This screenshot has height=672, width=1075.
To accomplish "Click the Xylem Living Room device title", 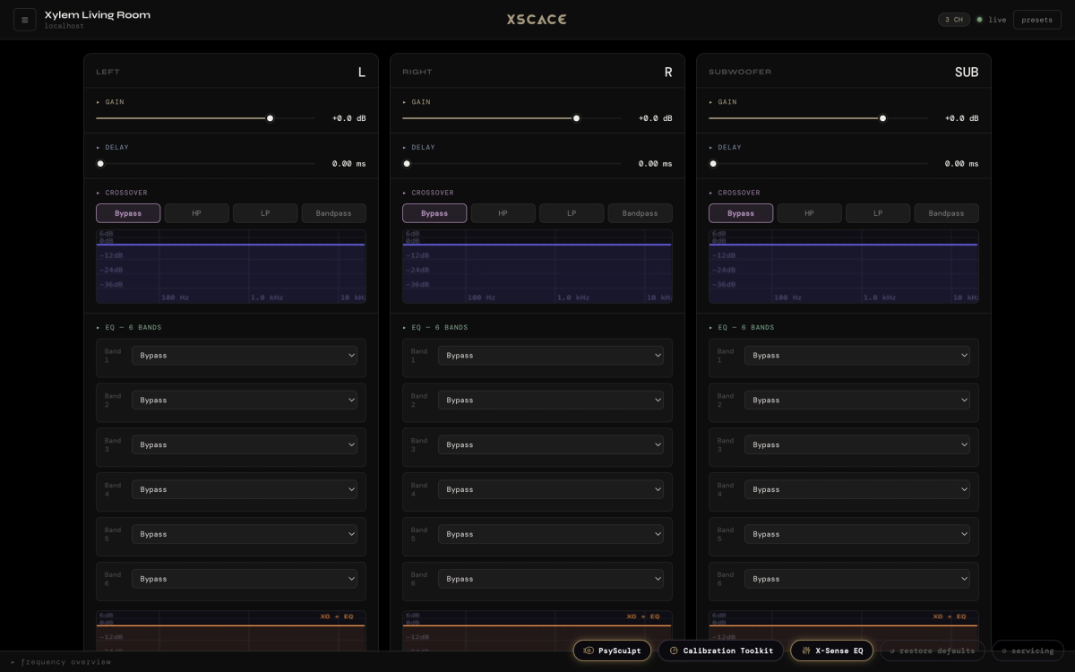I will pos(98,15).
